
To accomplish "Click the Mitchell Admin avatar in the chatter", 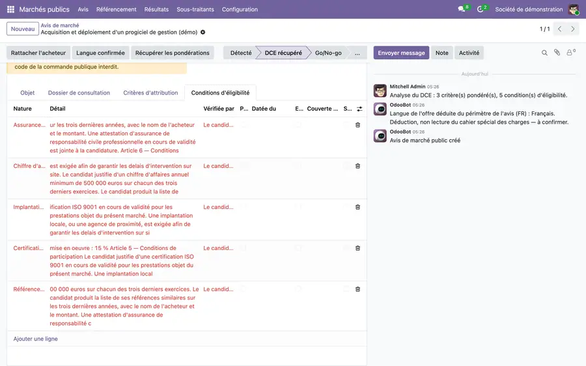I will [x=380, y=91].
